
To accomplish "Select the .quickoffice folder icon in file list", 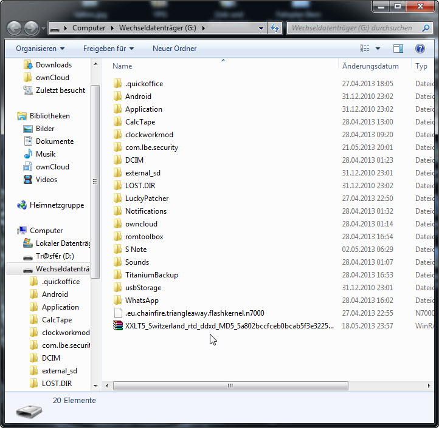I will (x=117, y=84).
